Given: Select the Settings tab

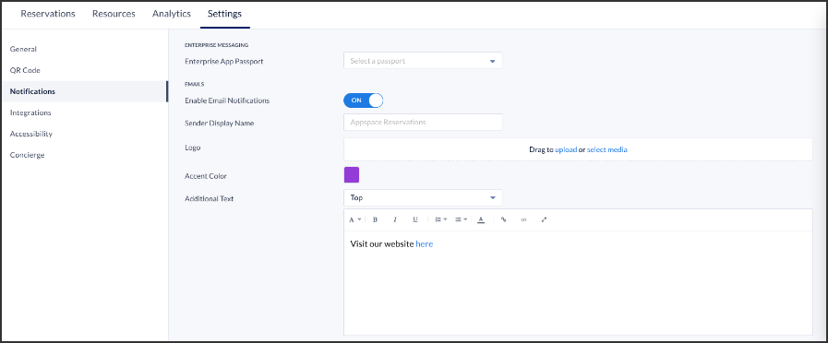Looking at the screenshot, I should [224, 14].
